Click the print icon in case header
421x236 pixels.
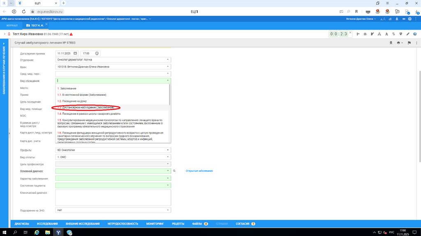399,43
